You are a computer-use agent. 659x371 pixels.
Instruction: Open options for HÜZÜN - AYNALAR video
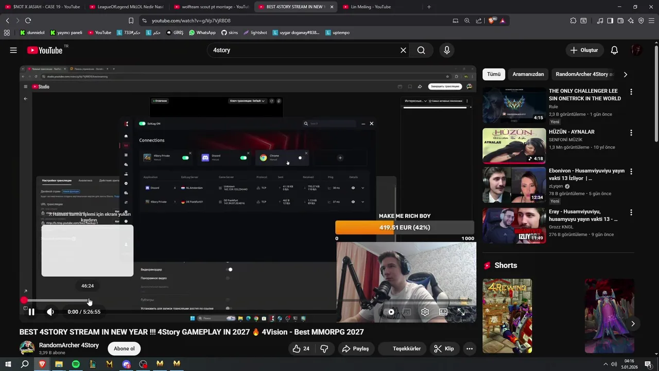click(x=631, y=132)
